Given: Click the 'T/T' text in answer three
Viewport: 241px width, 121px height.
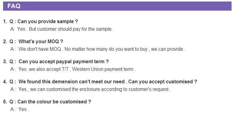Looking at the screenshot, I should (x=65, y=69).
